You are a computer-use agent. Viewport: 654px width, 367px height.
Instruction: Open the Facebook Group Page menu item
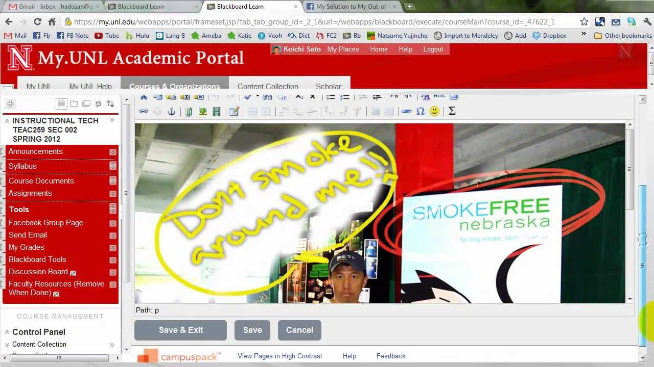46,223
